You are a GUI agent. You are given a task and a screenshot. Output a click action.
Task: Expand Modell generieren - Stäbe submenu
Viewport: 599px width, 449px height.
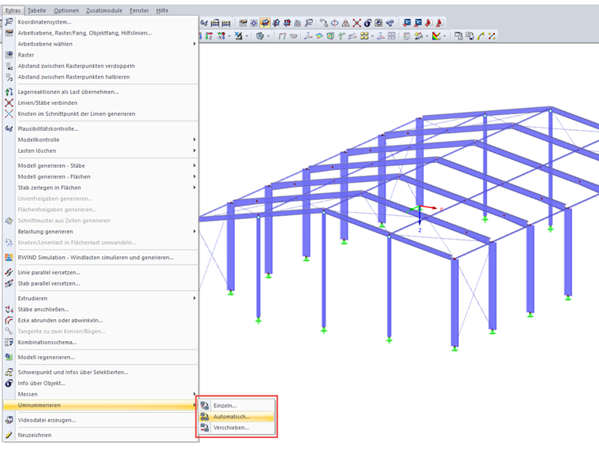click(100, 165)
